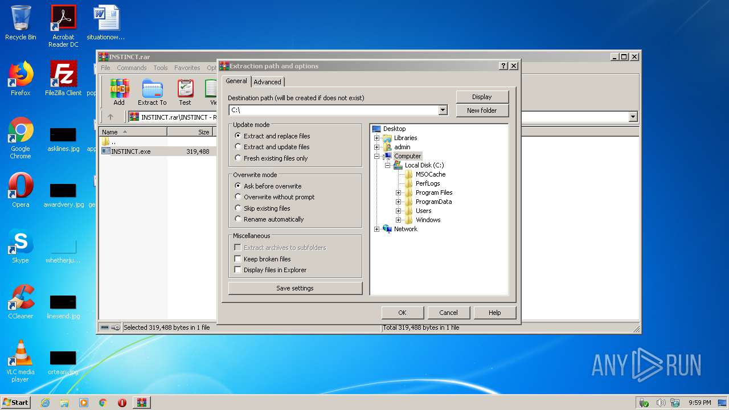Click WinRAR icon in taskbar
The image size is (729, 410).
(141, 403)
